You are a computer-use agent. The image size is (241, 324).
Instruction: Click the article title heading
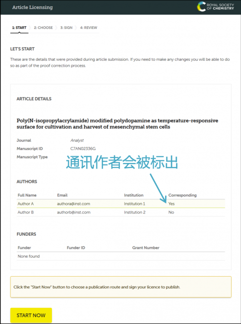[117, 124]
